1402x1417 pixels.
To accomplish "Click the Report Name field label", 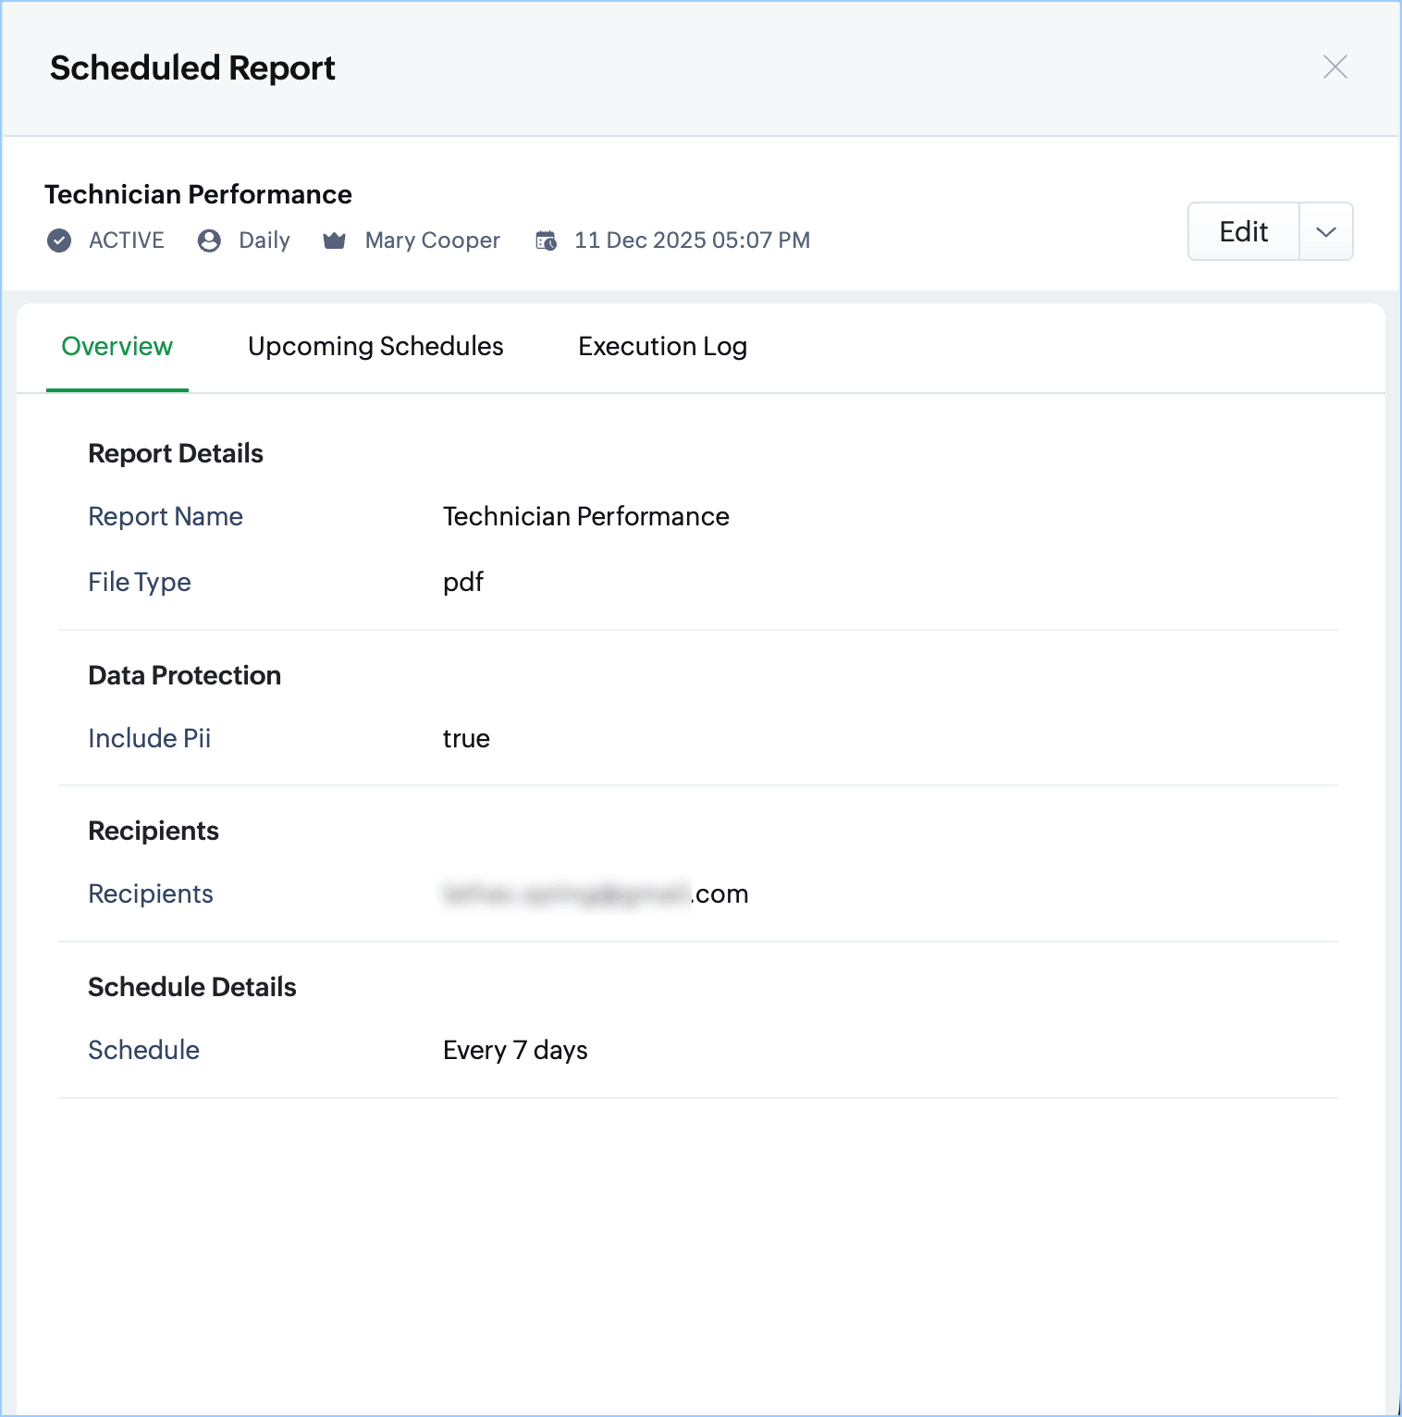I will tap(166, 516).
